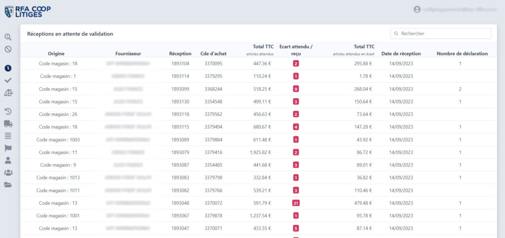Click Code magasin : 1013 cell
Image resolution: width=505 pixels, height=238 pixels.
pyautogui.click(x=58, y=177)
